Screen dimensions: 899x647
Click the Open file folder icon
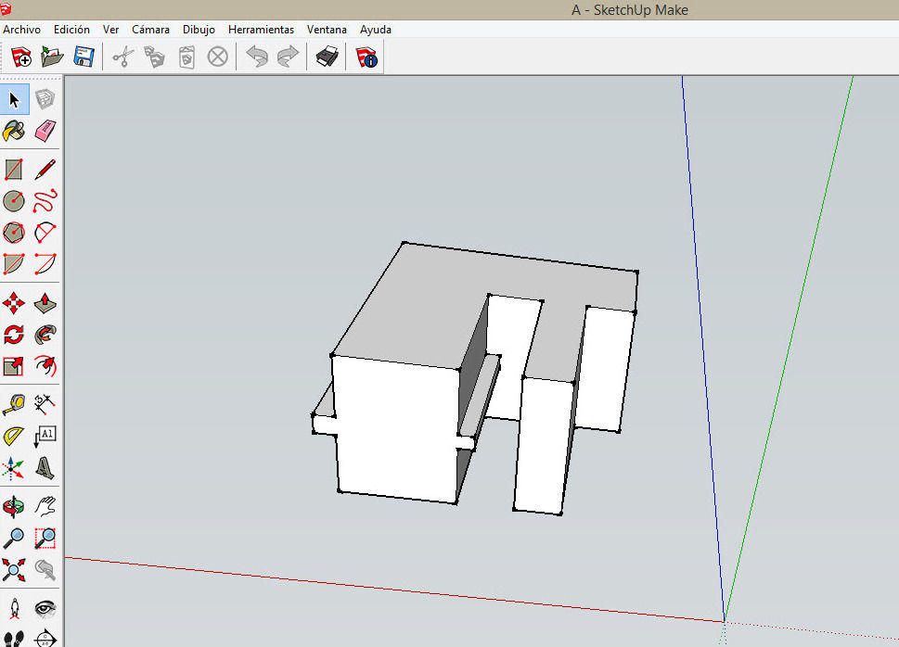point(52,57)
